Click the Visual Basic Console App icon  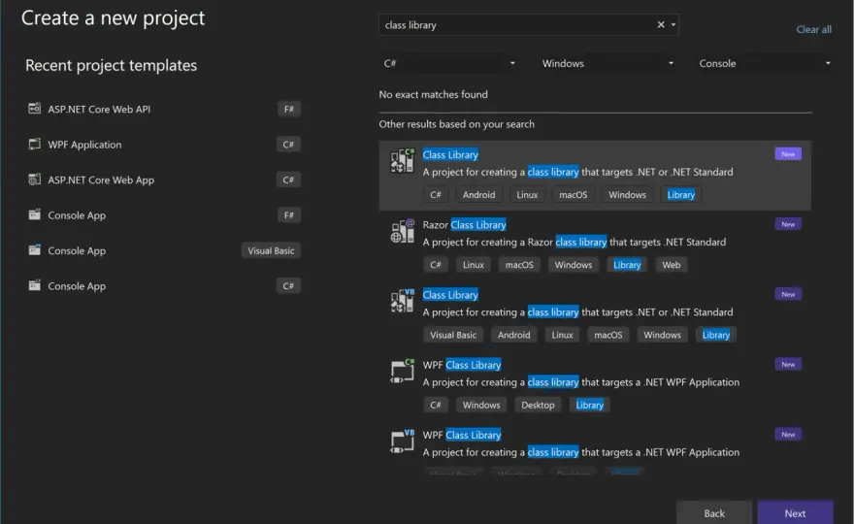(x=34, y=250)
